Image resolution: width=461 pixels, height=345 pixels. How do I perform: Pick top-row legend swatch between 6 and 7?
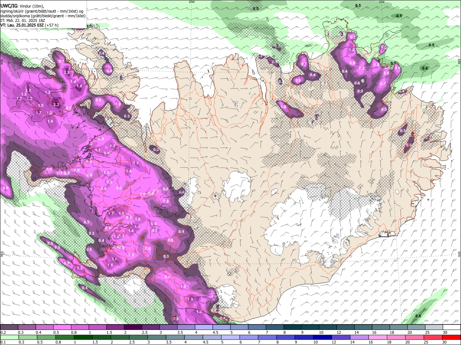coord(257,327)
